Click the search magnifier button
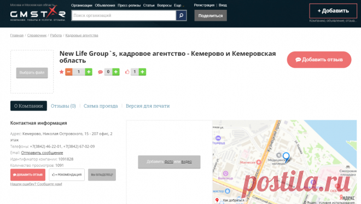Screen dimensions: 361x204 coord(181,15)
